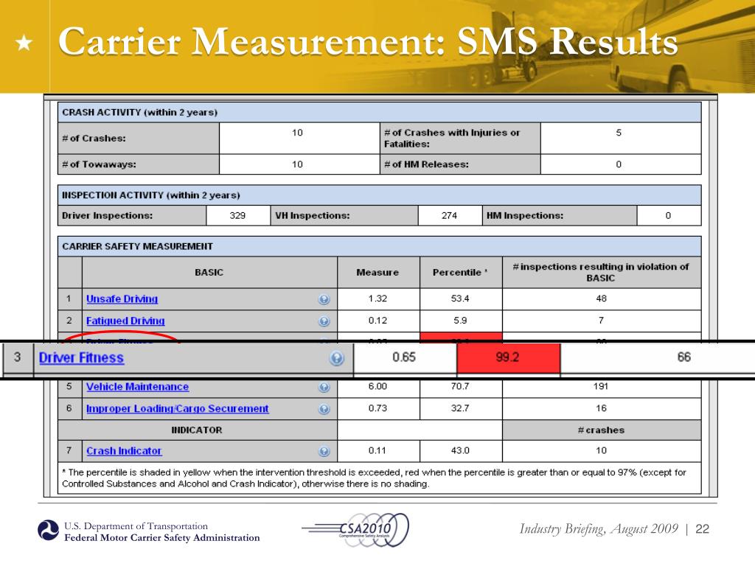755x566 pixels.
Task: Select the Driver Fitness violation count 66
Action: point(683,357)
